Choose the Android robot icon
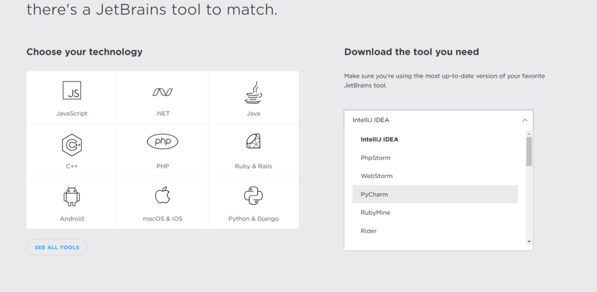The height and width of the screenshot is (292, 597). point(71,196)
